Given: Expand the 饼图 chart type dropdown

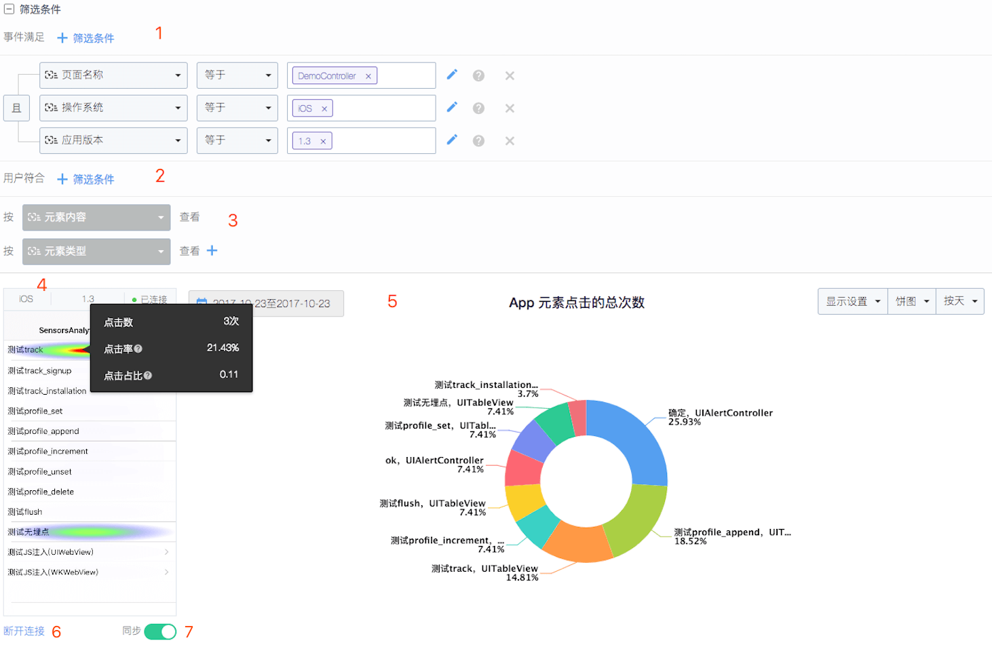Looking at the screenshot, I should coord(912,301).
